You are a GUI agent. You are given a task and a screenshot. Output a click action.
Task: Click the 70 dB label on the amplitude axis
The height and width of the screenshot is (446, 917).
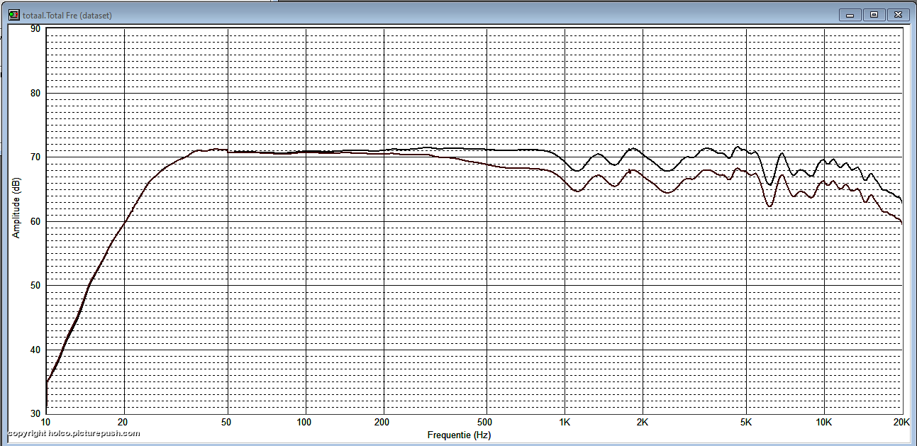point(35,157)
